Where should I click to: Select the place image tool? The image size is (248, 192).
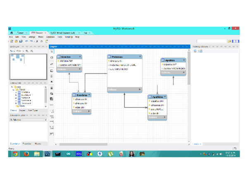[52, 82]
